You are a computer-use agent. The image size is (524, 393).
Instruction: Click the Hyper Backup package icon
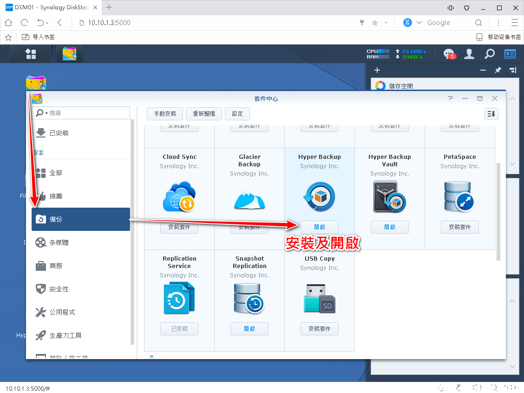(319, 196)
